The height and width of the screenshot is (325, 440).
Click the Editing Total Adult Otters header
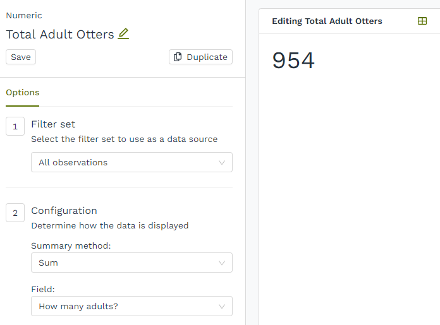click(327, 21)
